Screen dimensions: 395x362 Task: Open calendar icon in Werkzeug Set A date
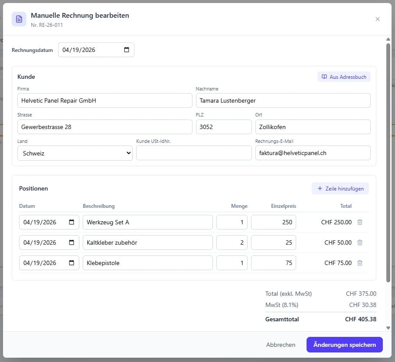tap(72, 222)
